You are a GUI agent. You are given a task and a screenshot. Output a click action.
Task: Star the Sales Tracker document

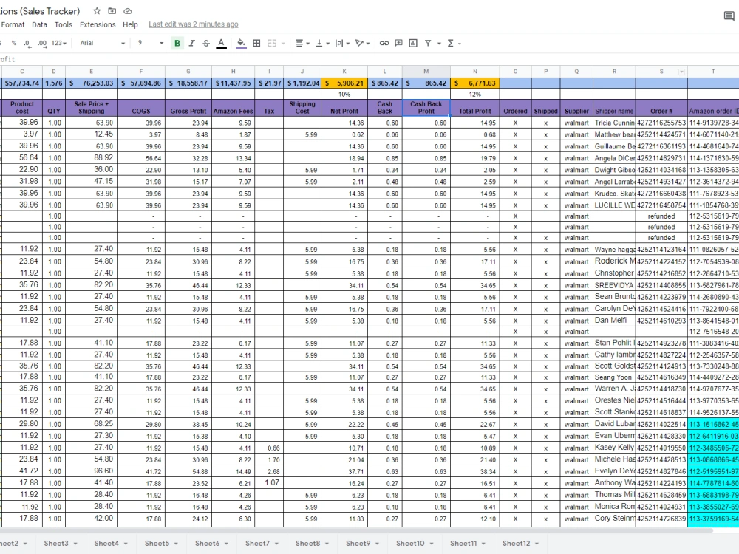point(97,11)
